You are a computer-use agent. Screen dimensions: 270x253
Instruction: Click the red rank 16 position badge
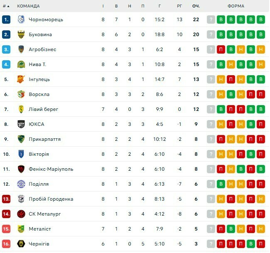[x=6, y=244]
